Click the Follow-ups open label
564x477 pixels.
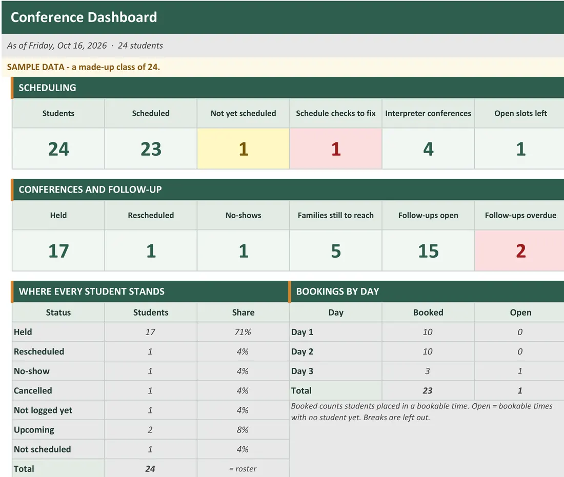pyautogui.click(x=428, y=215)
